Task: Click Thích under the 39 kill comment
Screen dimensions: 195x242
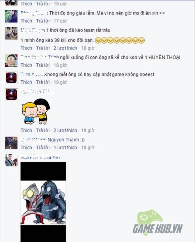Action: 26,48
